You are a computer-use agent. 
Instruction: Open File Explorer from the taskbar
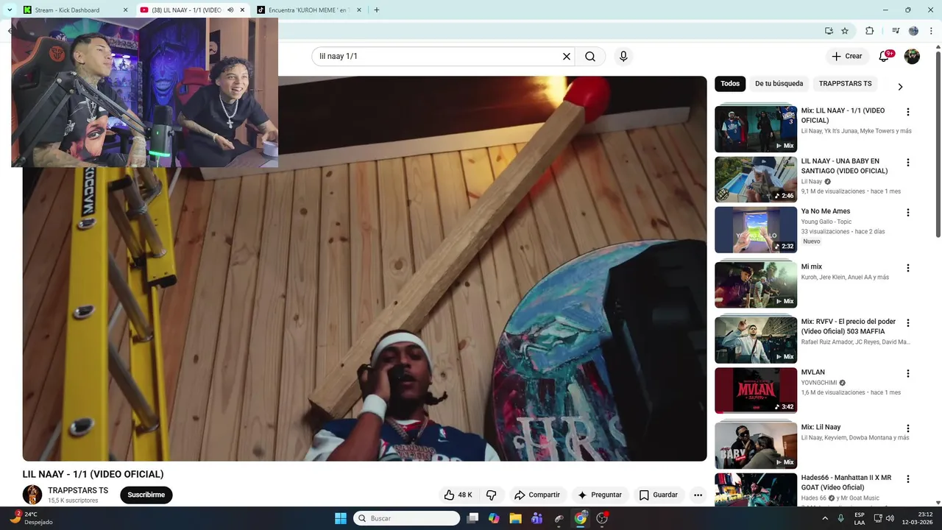(515, 518)
